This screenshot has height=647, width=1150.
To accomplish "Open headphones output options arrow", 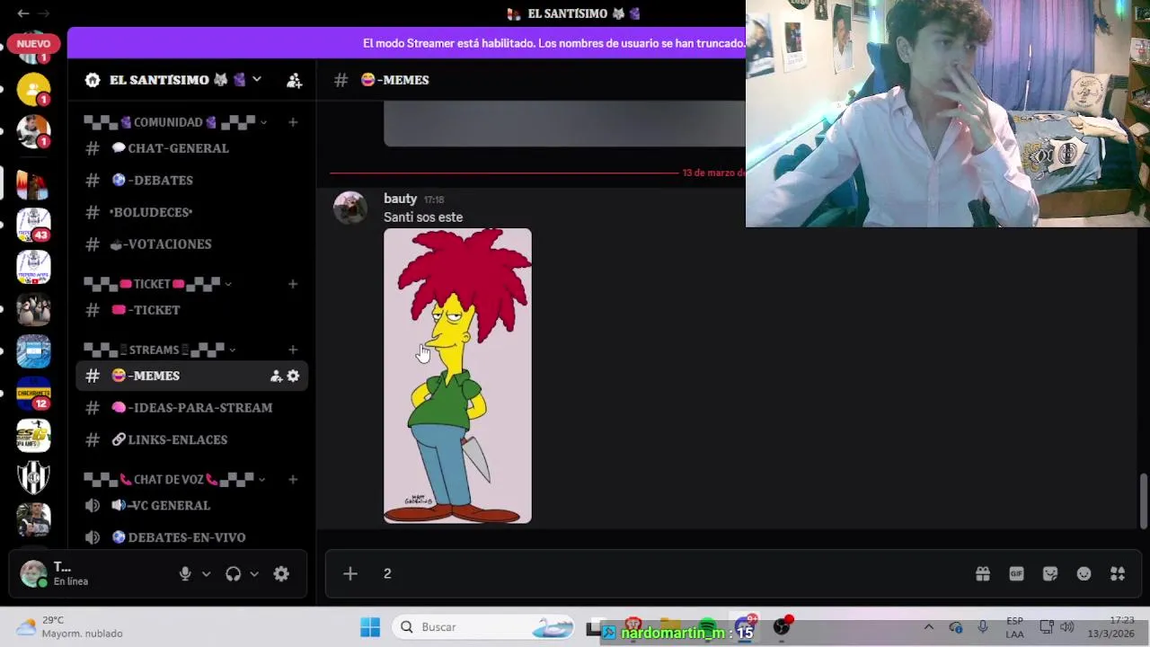I will click(254, 573).
